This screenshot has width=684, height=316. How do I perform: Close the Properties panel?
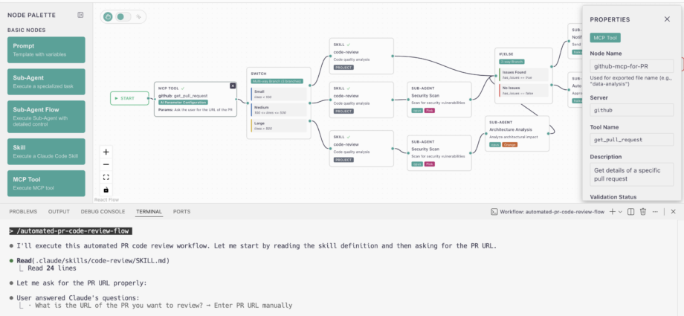click(x=666, y=19)
